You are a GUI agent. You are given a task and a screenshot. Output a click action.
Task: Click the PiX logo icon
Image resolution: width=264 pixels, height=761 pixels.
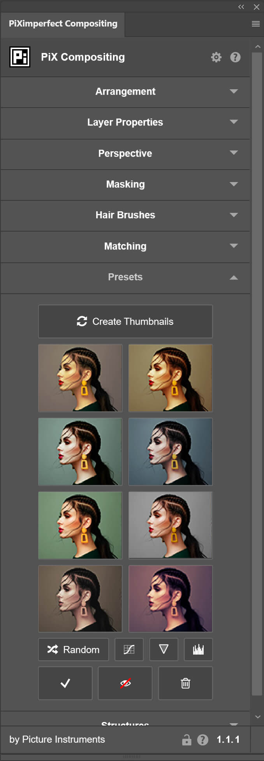coord(20,57)
